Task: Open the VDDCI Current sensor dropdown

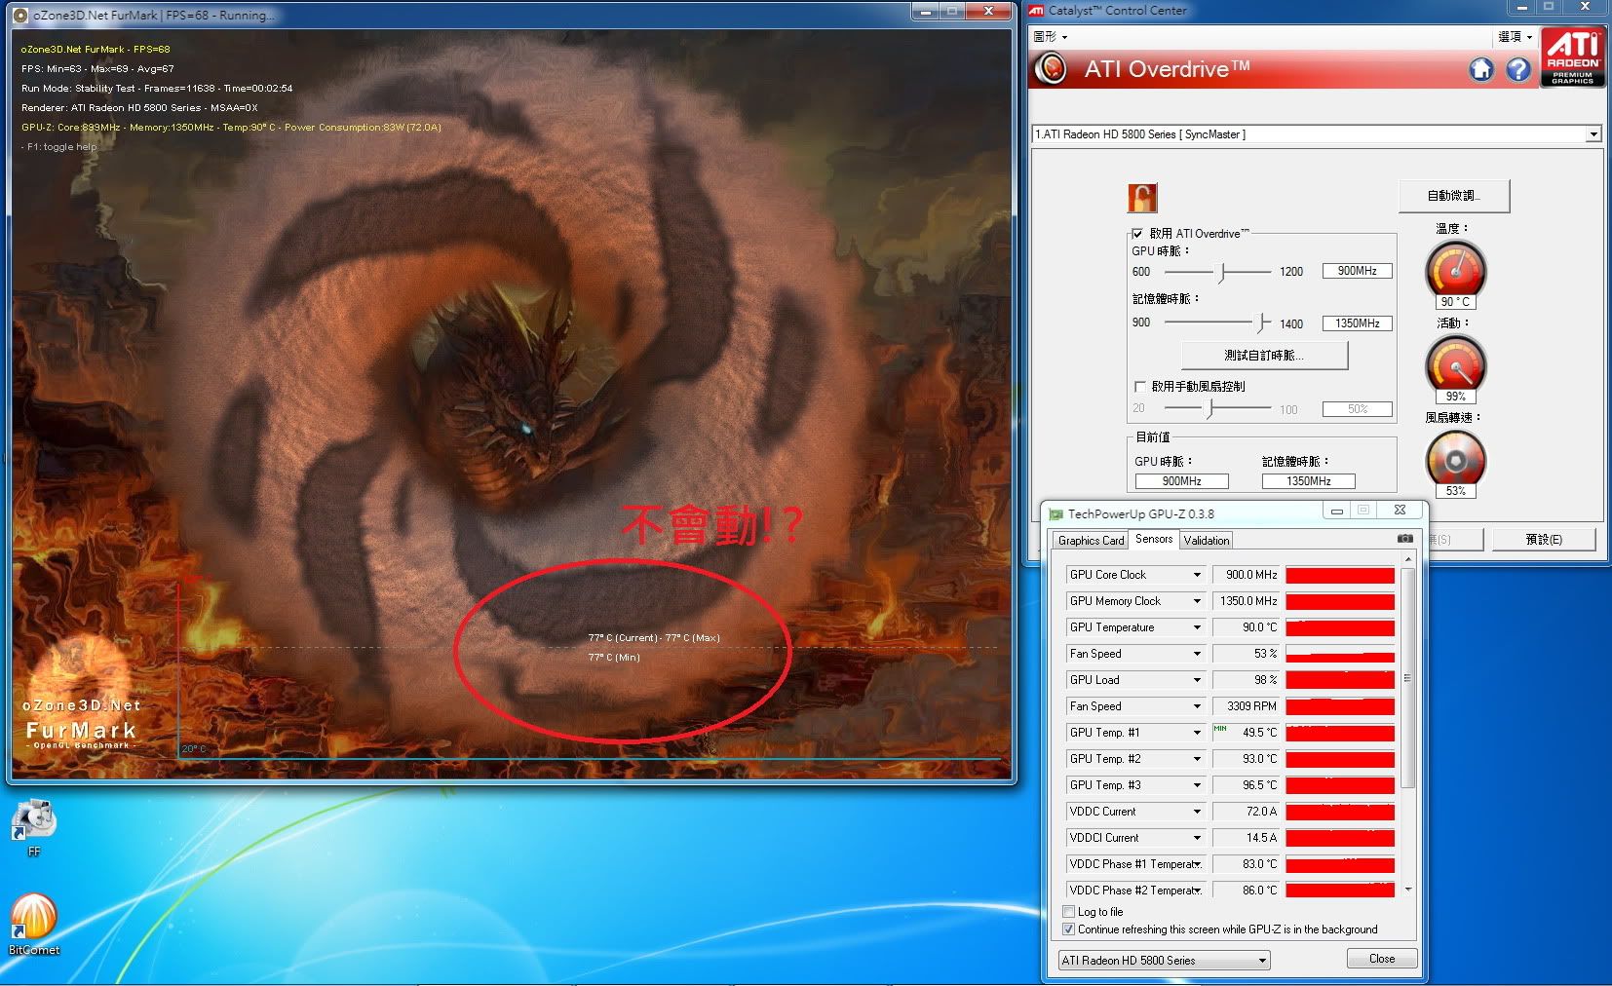Action: [1197, 838]
